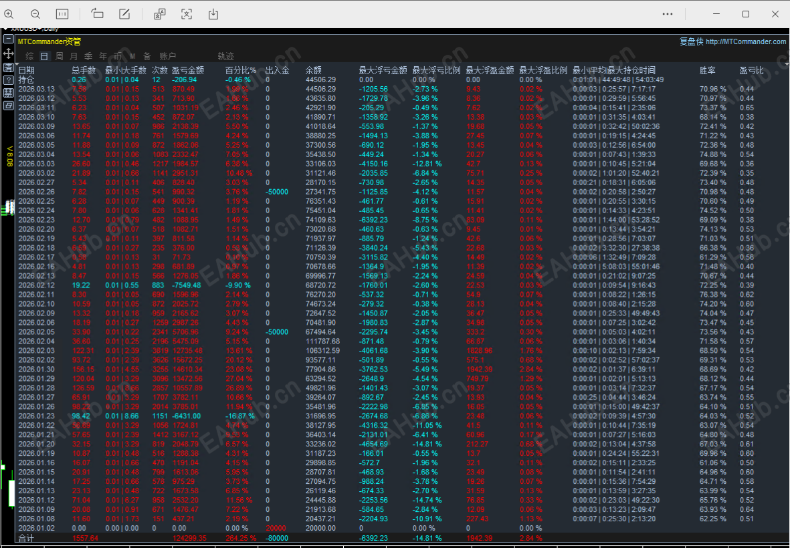
Task: Switch to the 季 quarterly tab
Action: (x=88, y=56)
